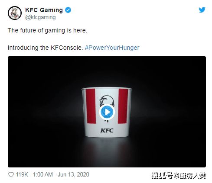Click the Twitter bird logo icon

coord(202,10)
